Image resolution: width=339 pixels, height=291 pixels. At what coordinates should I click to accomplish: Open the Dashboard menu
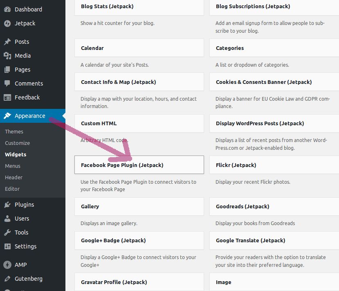click(33, 9)
